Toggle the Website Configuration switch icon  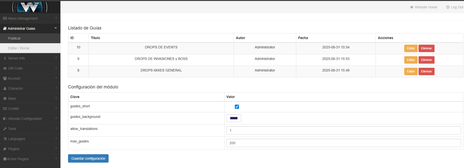pos(5,119)
